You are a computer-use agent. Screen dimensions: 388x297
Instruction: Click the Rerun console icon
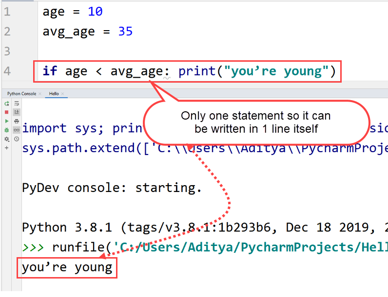point(7,104)
